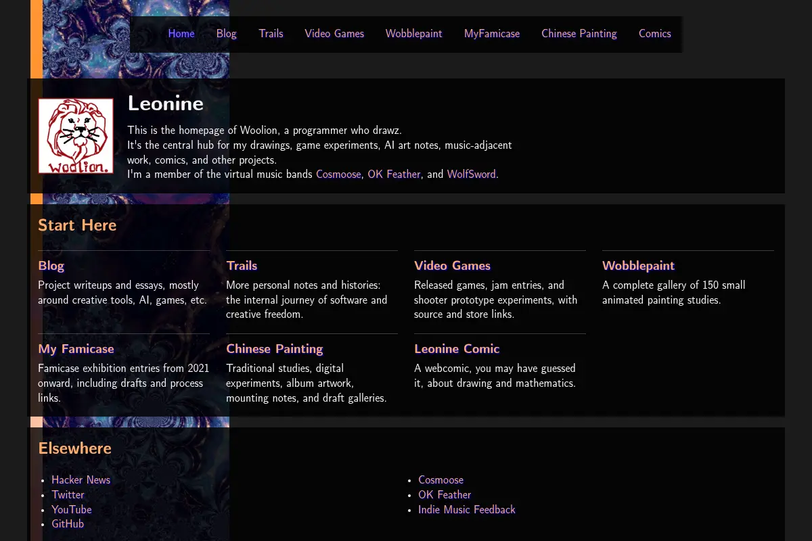Open Chinese Painting from the top navigation
Screen dimensions: 812x541
579,34
